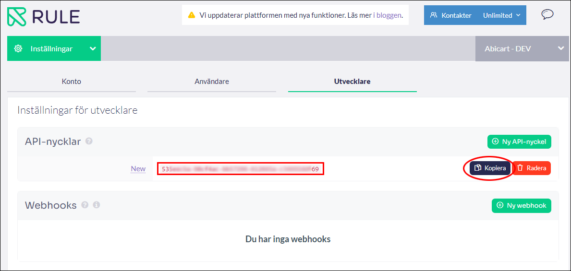
Task: Open the 'i bloggen' link
Action: [387, 15]
